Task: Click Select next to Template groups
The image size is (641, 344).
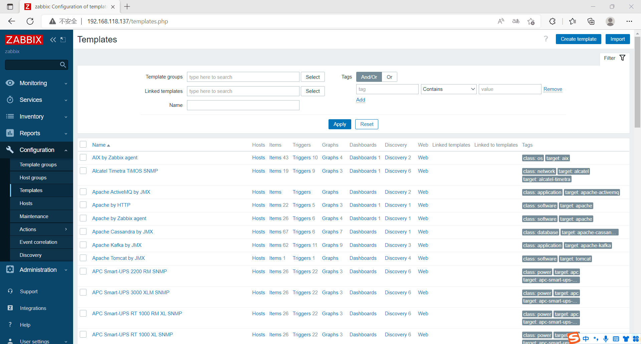Action: coord(312,77)
